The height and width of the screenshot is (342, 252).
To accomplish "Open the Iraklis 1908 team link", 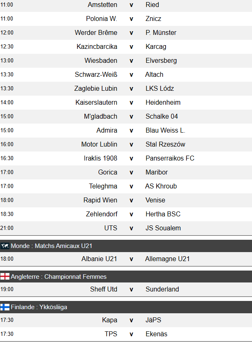I will (100, 158).
